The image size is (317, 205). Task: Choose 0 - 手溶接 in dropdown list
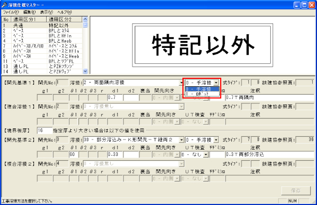pos(202,89)
